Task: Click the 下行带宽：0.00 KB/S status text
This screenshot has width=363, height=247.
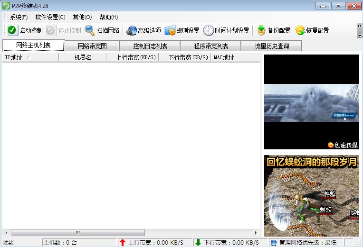Action: 231,243
